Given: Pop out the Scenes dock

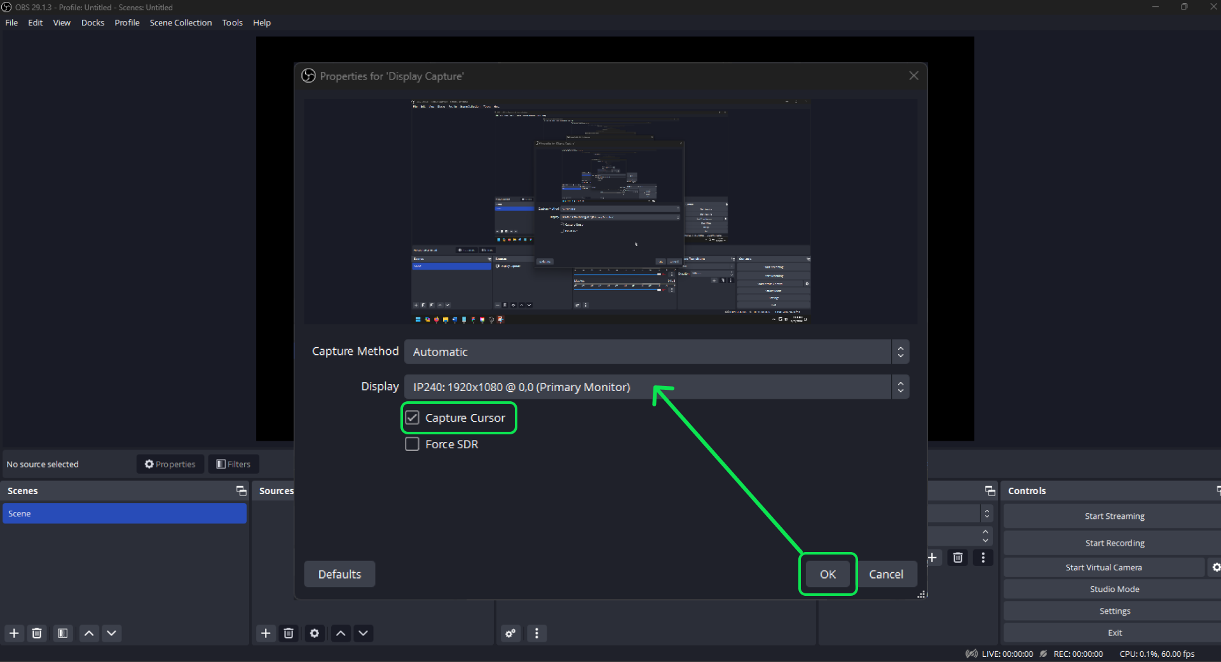Looking at the screenshot, I should [241, 490].
